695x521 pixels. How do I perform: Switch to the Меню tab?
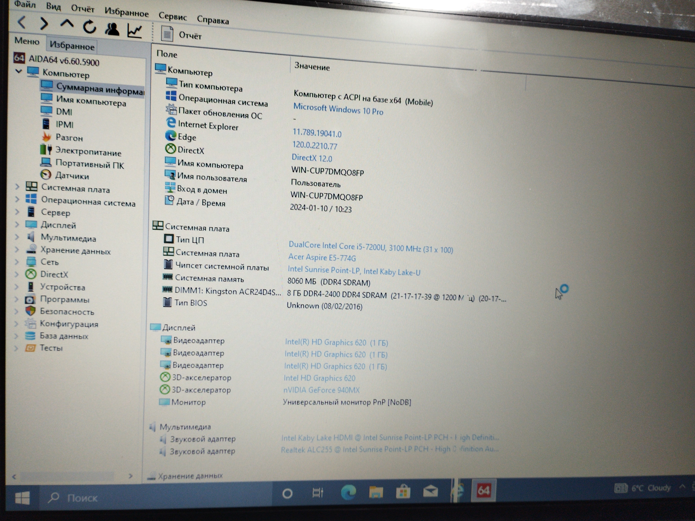[27, 41]
